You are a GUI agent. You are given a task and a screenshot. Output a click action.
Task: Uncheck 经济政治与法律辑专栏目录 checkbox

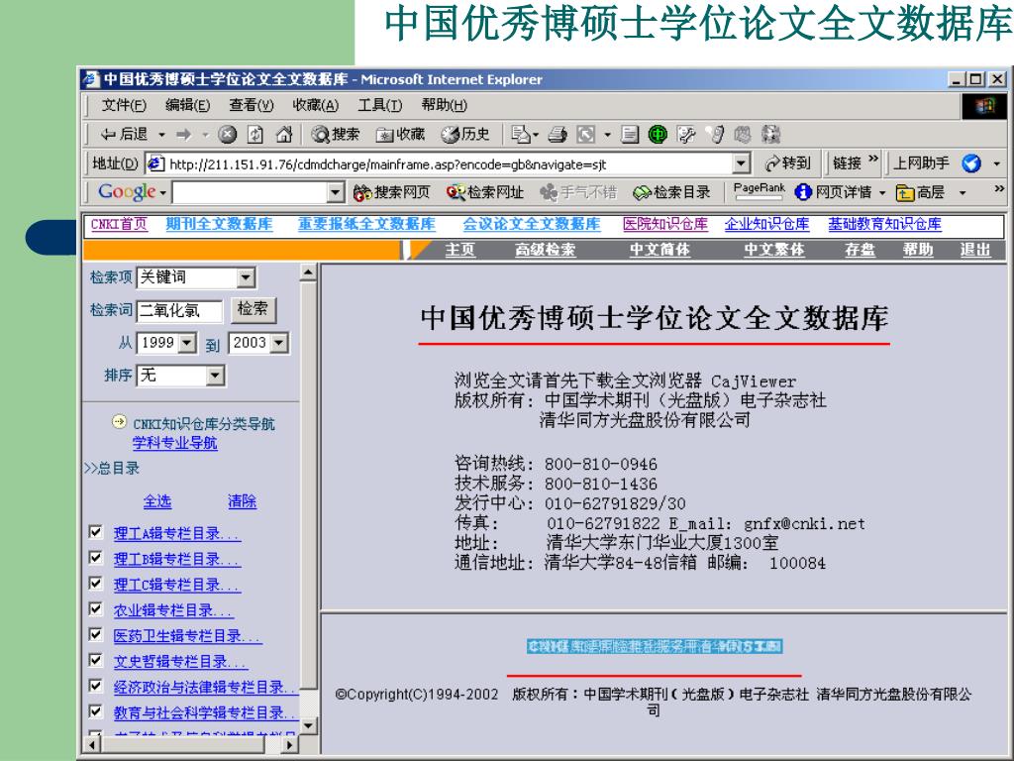pyautogui.click(x=96, y=686)
